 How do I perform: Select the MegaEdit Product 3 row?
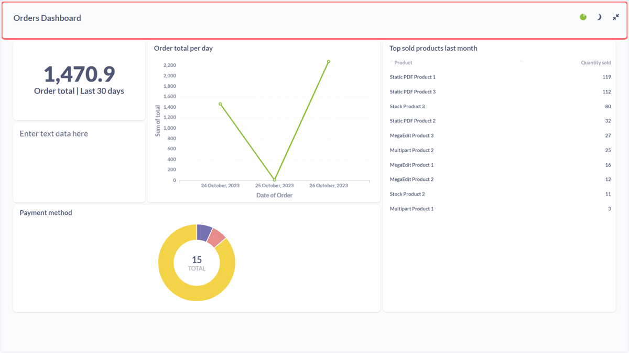coord(500,135)
